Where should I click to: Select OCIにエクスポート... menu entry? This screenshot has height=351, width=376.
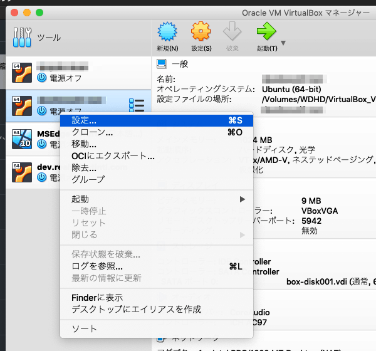pos(157,156)
